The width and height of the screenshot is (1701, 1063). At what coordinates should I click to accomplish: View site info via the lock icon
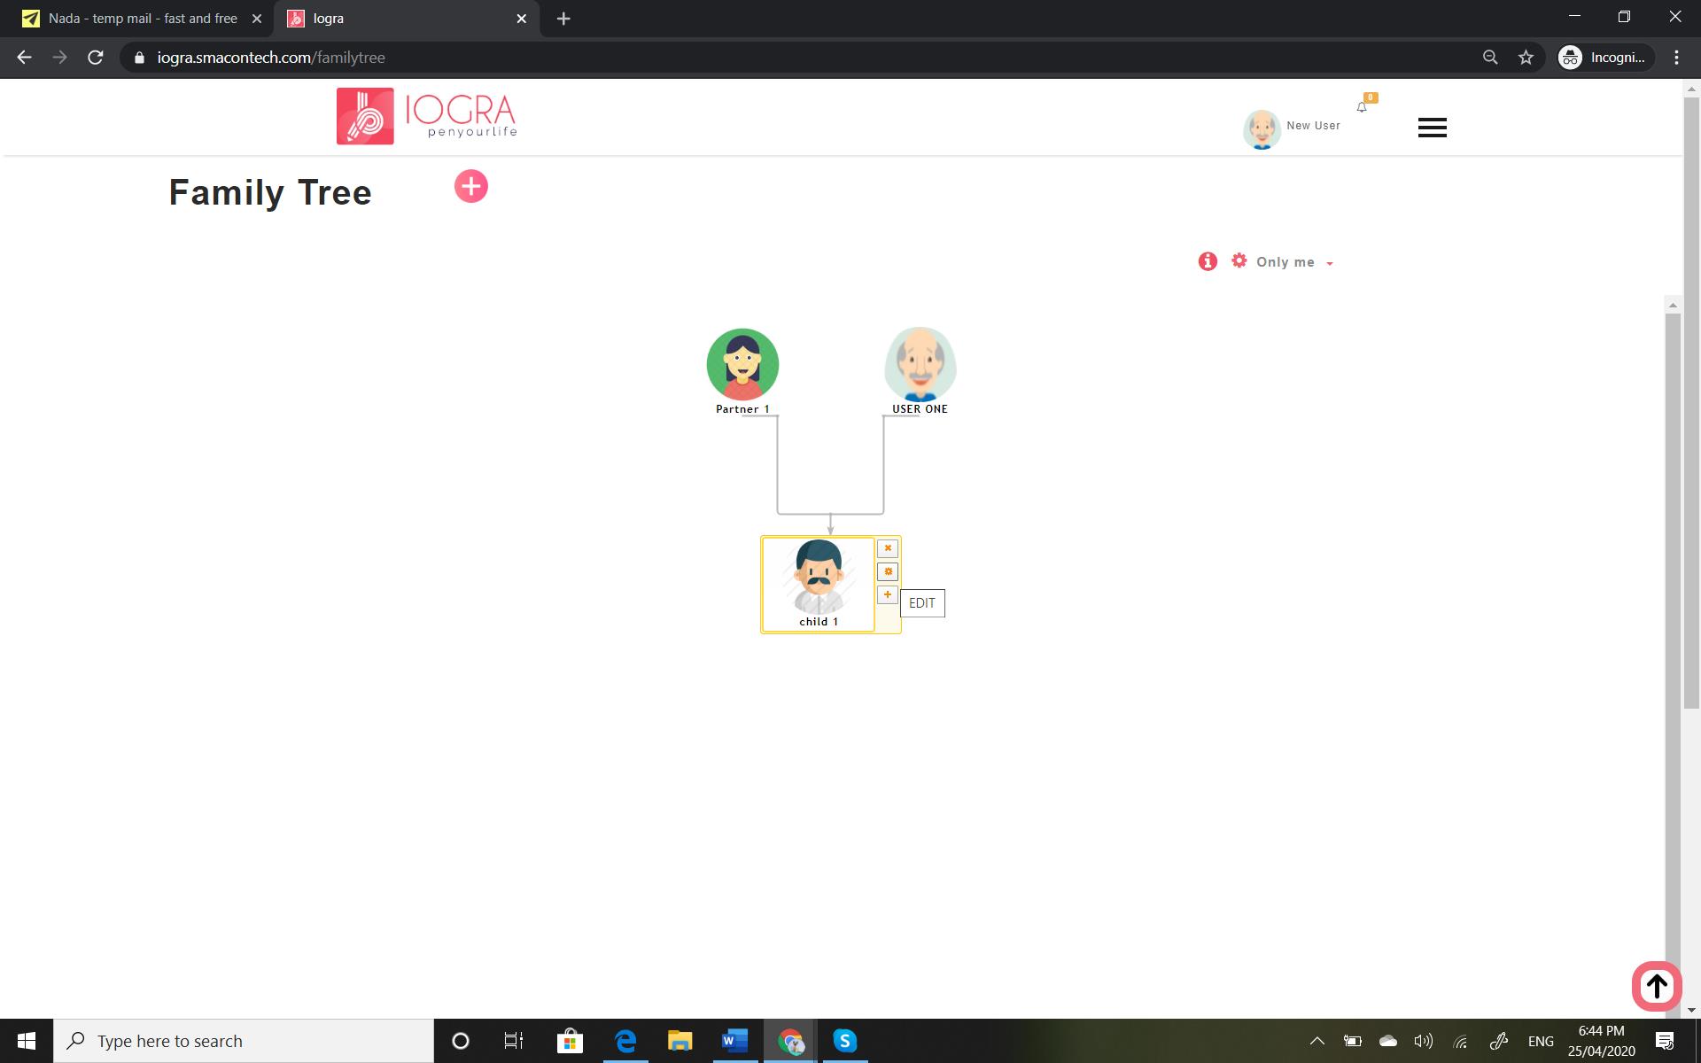139,58
